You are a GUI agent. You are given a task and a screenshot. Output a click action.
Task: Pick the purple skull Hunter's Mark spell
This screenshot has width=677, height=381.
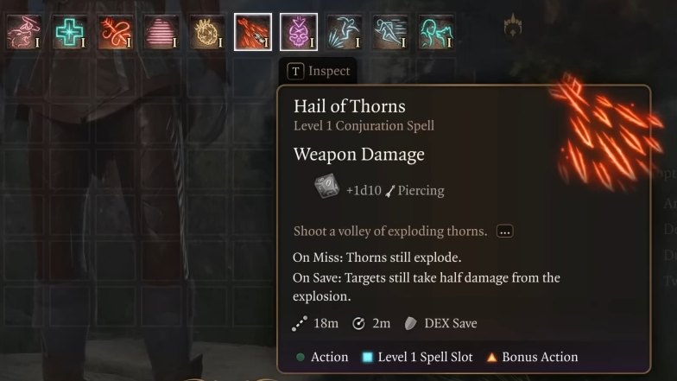(x=299, y=32)
